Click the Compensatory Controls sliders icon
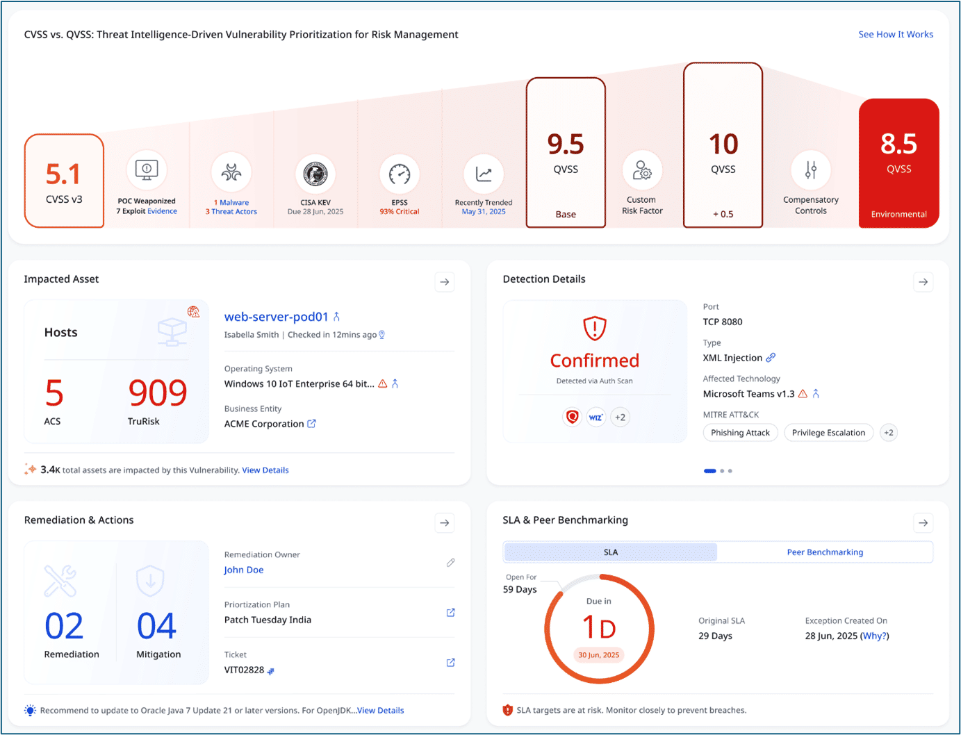Image resolution: width=961 pixels, height=735 pixels. click(x=810, y=170)
